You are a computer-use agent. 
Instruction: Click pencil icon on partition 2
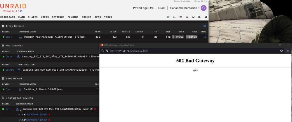(x=25, y=120)
